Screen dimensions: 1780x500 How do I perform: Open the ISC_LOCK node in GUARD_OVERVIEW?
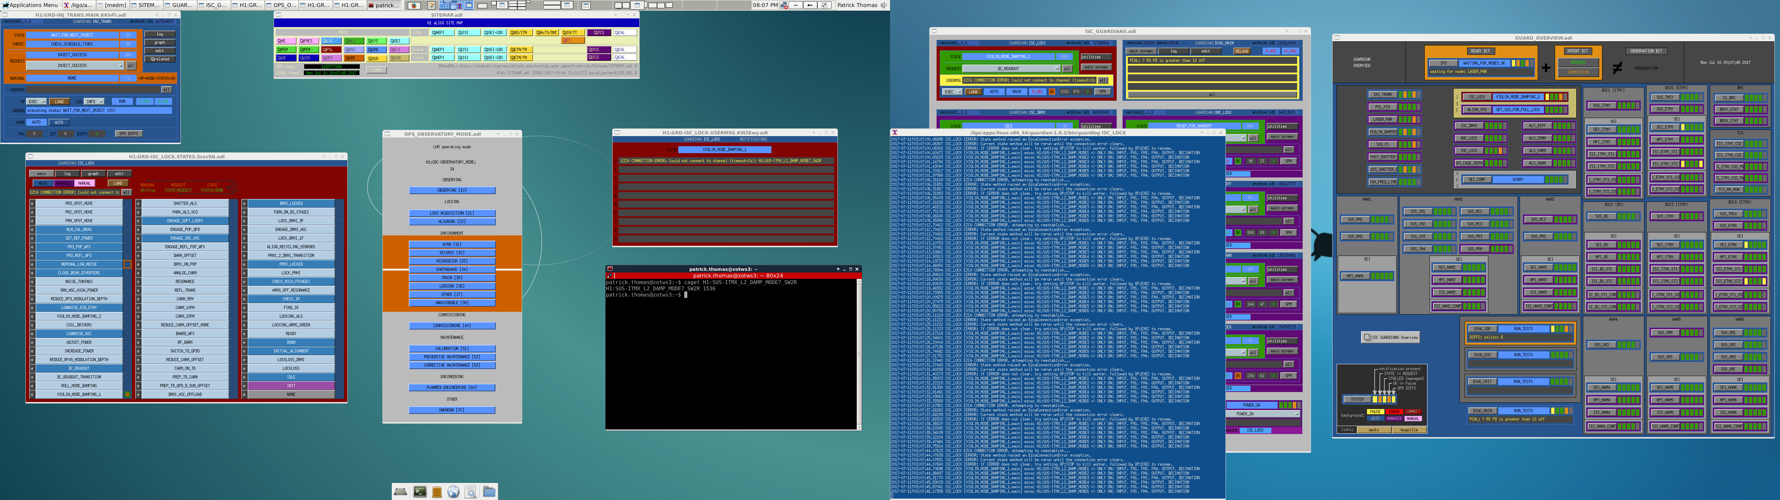click(1476, 97)
